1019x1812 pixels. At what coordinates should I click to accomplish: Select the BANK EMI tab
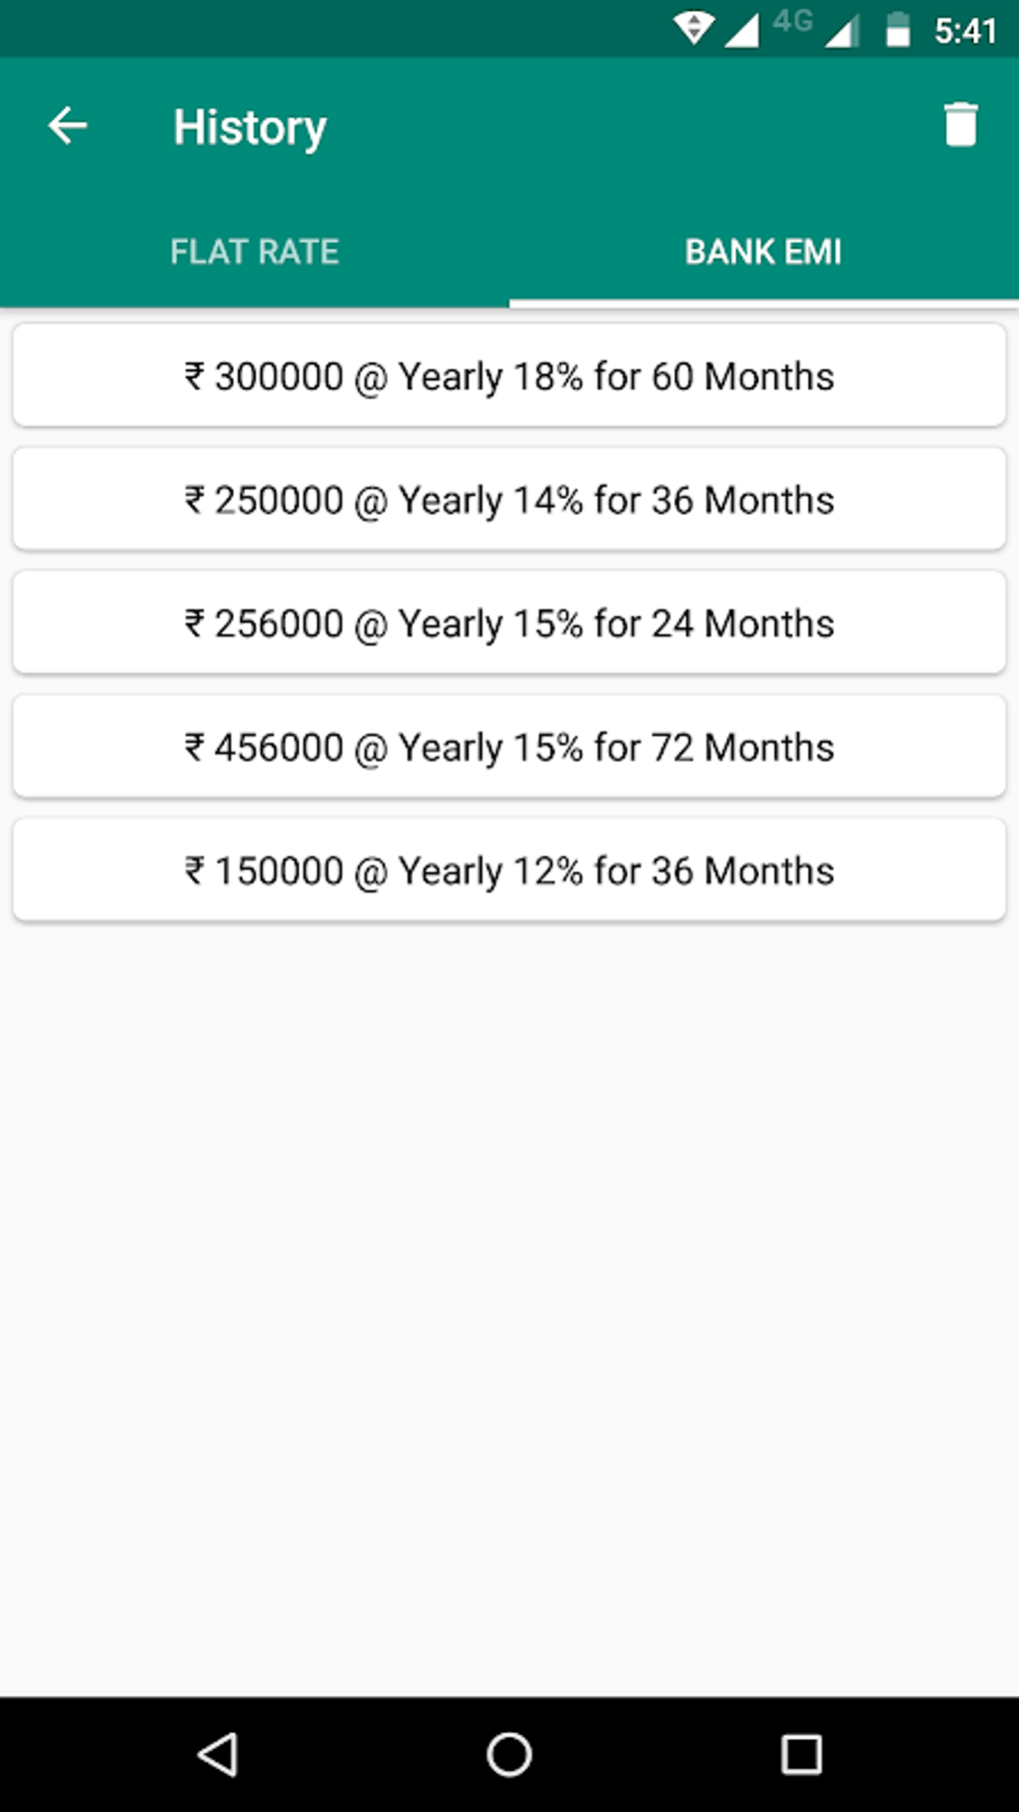point(764,252)
